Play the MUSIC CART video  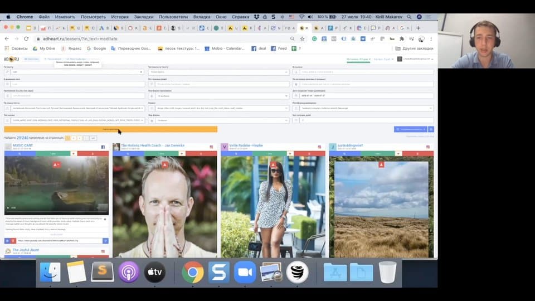(8, 207)
